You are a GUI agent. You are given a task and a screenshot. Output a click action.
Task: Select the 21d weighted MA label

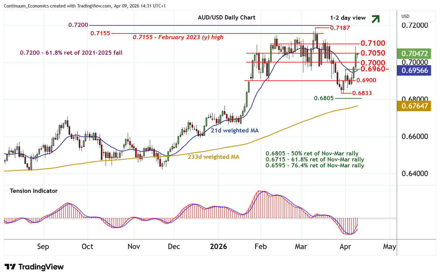coord(235,131)
